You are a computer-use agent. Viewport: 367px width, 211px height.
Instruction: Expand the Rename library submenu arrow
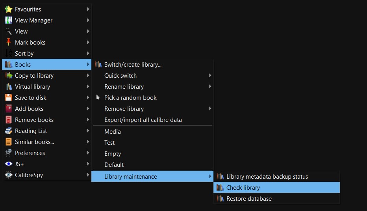(x=210, y=87)
